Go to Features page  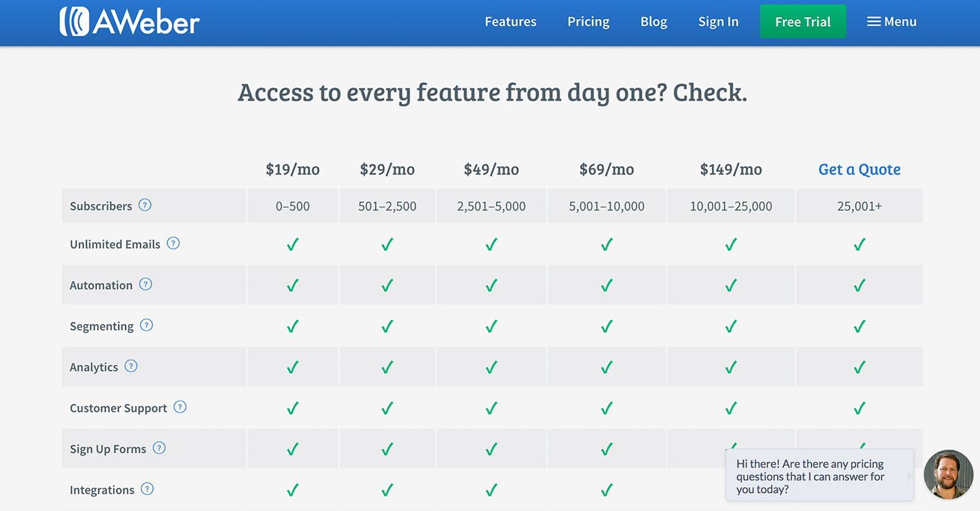[511, 21]
